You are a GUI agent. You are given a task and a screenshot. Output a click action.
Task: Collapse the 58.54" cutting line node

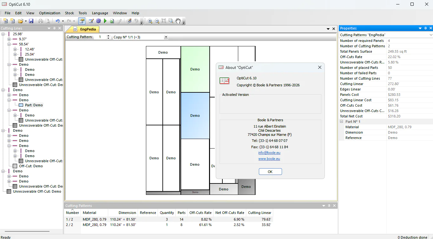click(x=9, y=44)
